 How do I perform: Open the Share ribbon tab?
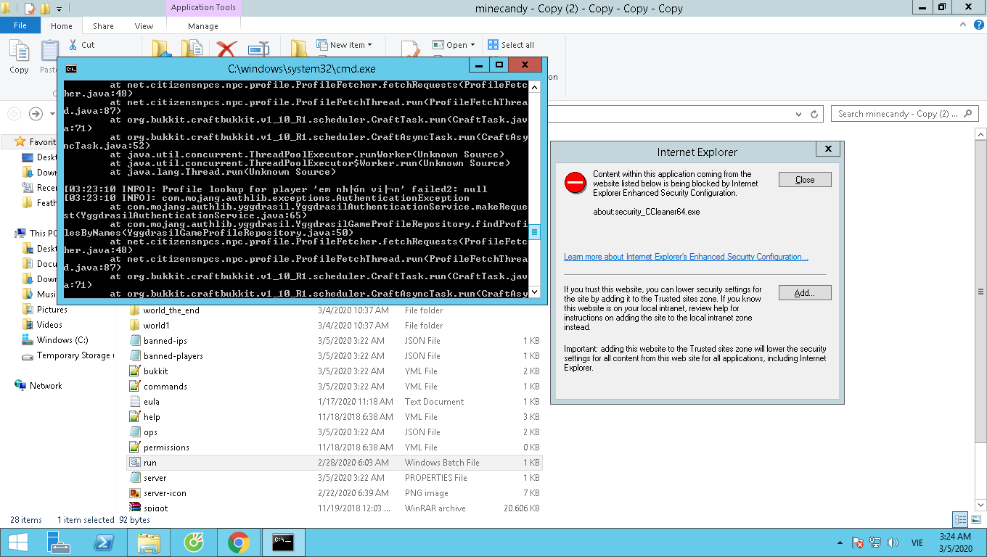tap(103, 26)
